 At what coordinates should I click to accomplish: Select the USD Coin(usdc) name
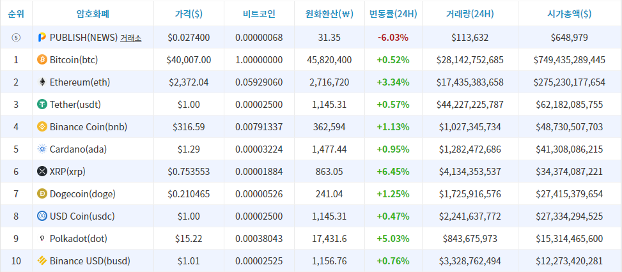click(x=82, y=216)
